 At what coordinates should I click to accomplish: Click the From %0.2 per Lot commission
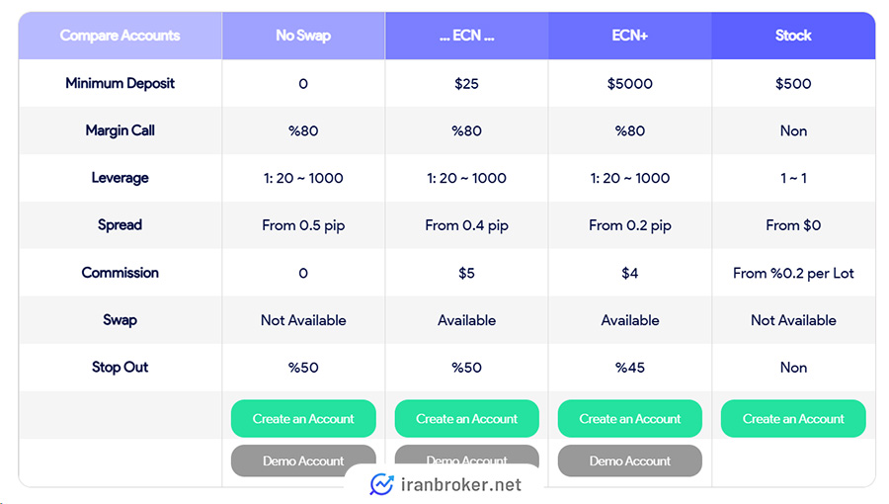pos(793,274)
